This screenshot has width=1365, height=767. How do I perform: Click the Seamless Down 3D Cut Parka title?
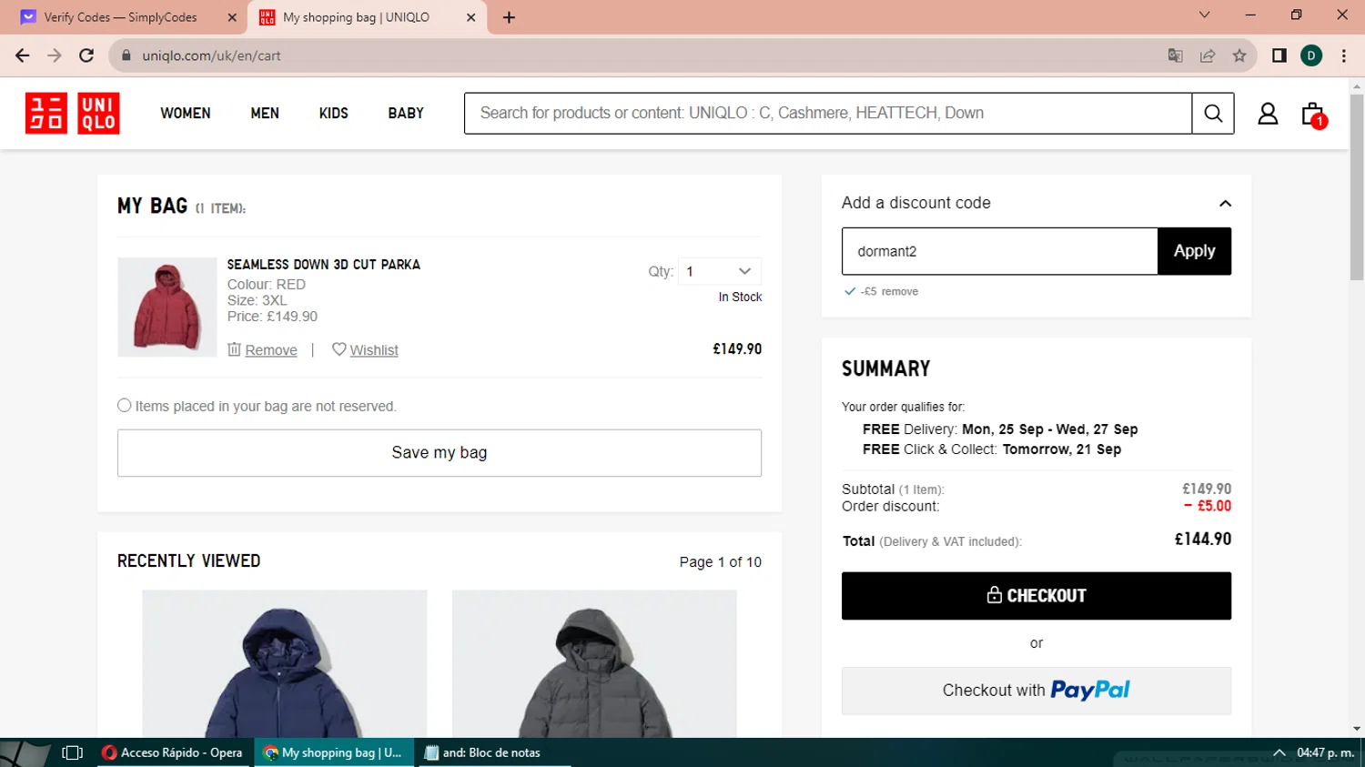(324, 265)
